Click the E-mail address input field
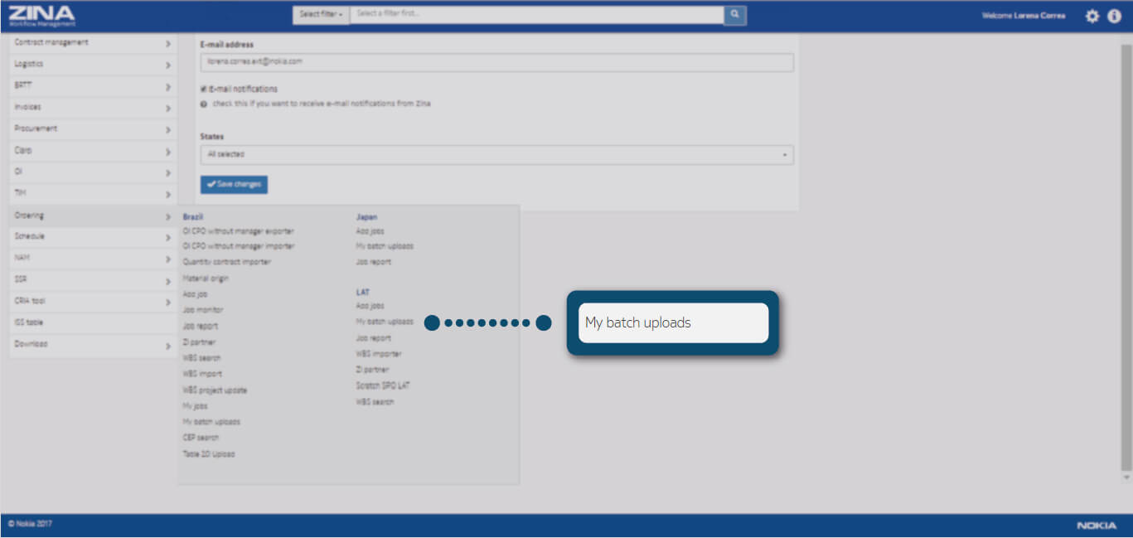 point(496,62)
